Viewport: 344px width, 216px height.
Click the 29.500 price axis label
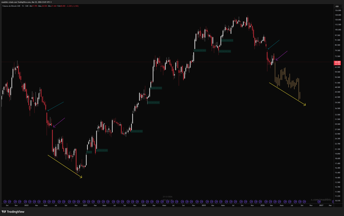tap(337, 124)
